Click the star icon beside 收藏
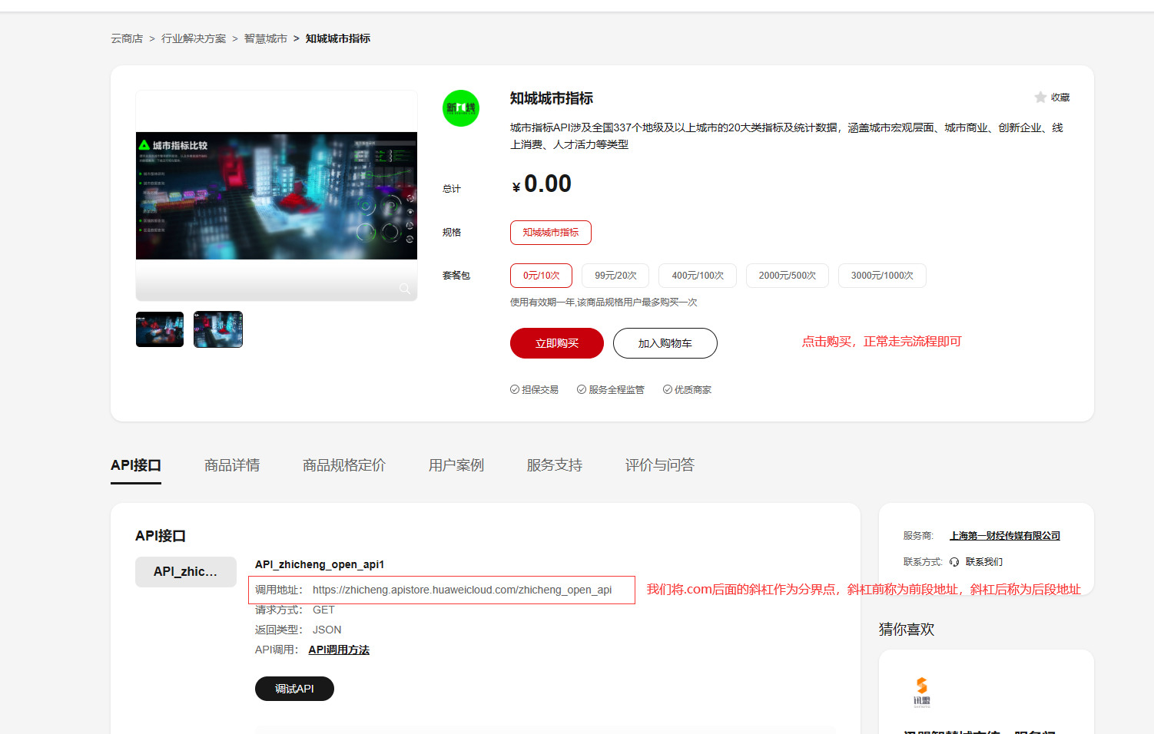 [1040, 98]
